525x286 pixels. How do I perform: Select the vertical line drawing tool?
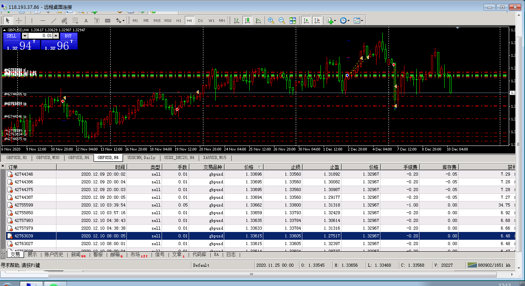click(x=32, y=20)
